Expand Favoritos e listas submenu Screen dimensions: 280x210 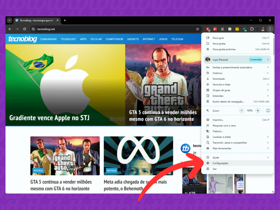coord(237,85)
